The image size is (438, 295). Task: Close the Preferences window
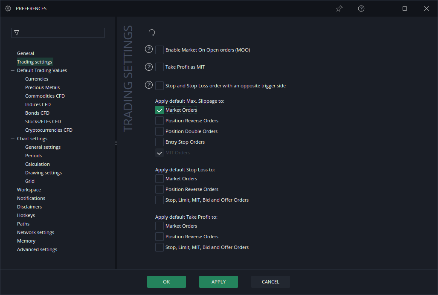click(x=426, y=9)
